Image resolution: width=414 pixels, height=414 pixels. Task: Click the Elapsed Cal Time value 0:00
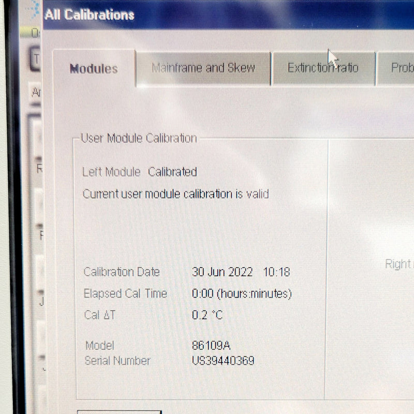pyautogui.click(x=202, y=294)
